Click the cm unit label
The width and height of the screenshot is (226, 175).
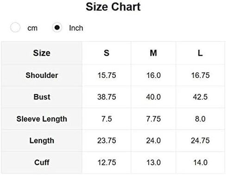click(32, 28)
